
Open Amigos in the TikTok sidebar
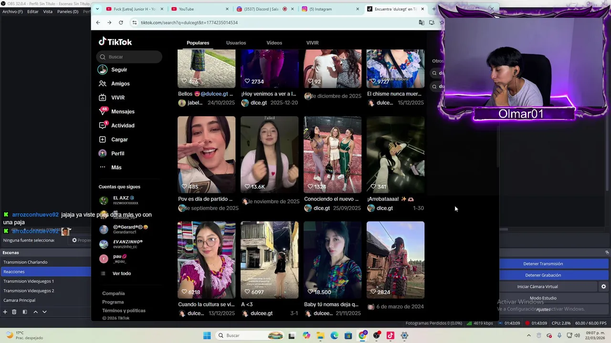tap(114, 83)
